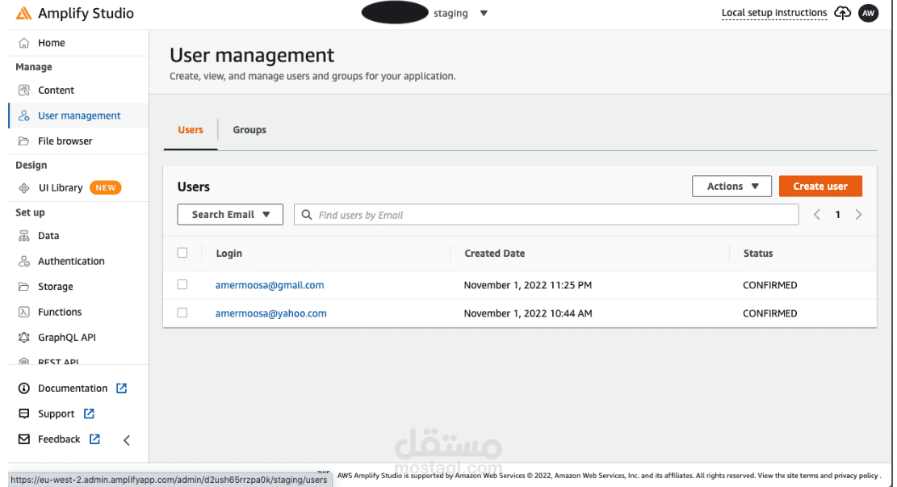The image size is (897, 487).
Task: Click the File browser folder icon
Action: pos(24,141)
